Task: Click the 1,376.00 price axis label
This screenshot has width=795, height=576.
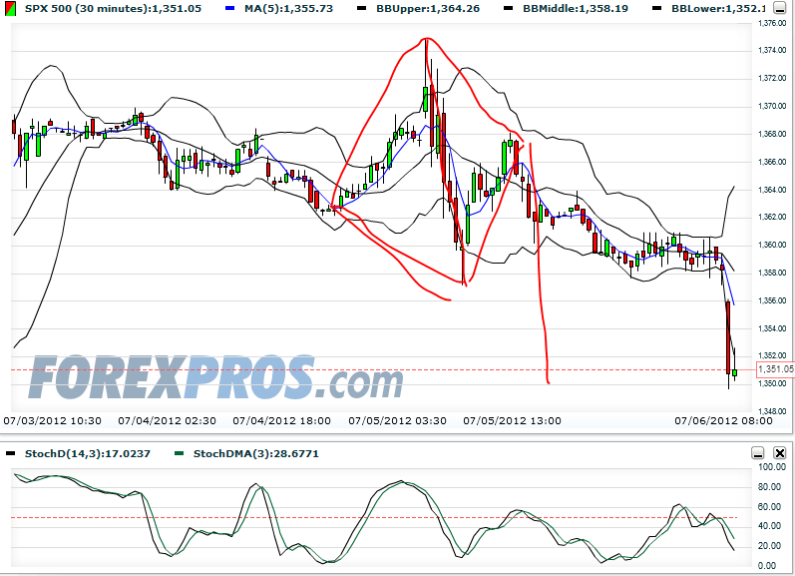Action: click(x=772, y=23)
